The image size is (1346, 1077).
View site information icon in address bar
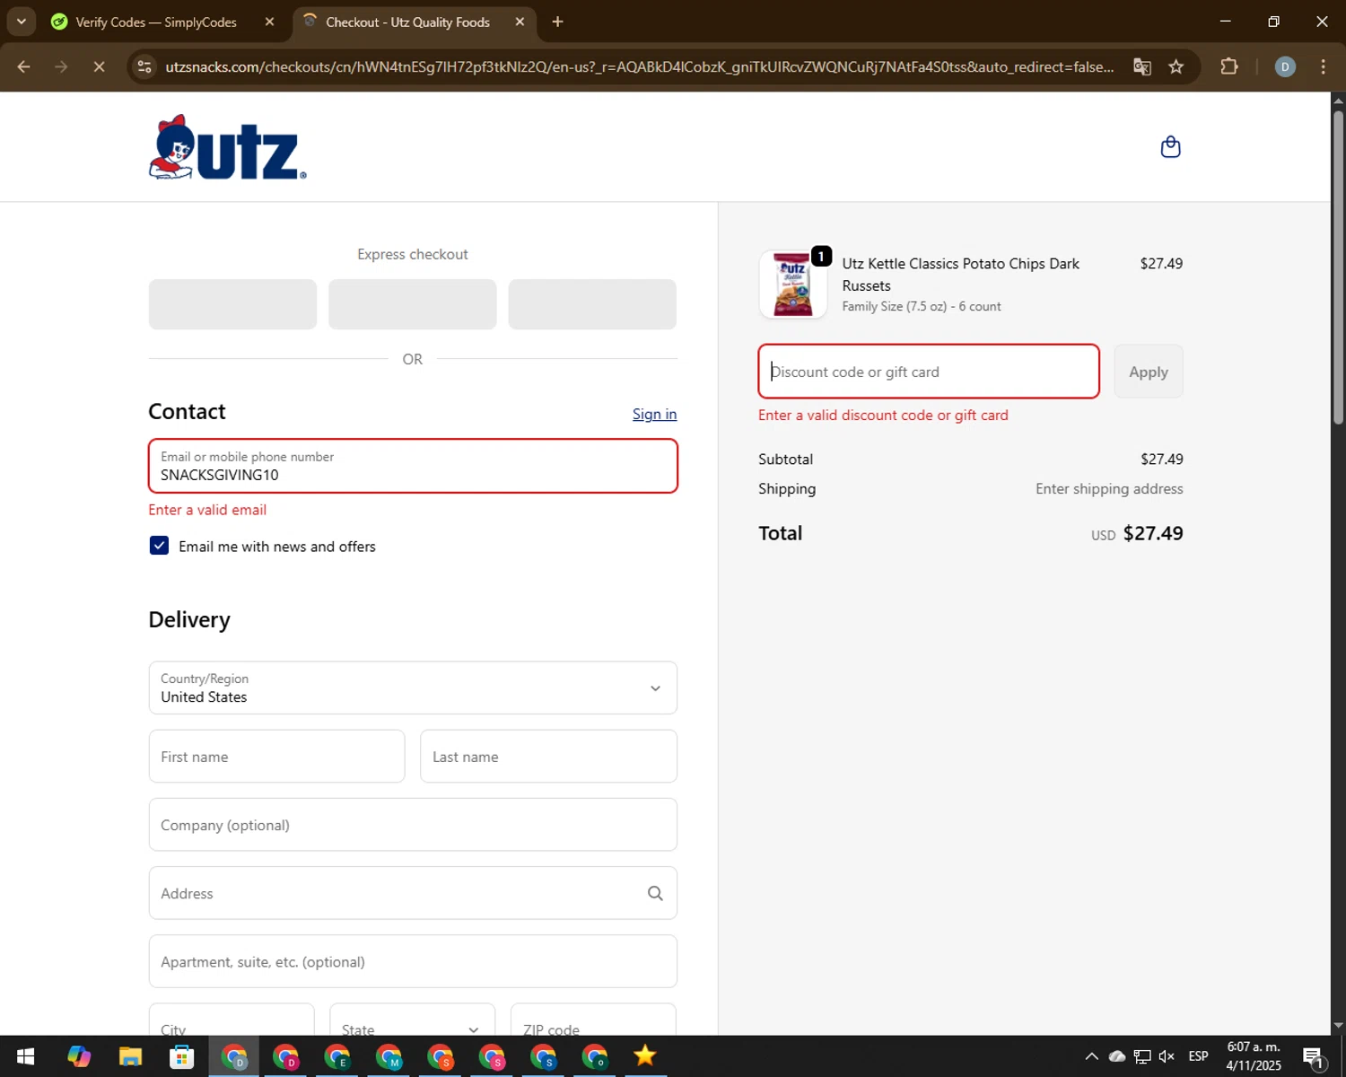(x=144, y=66)
